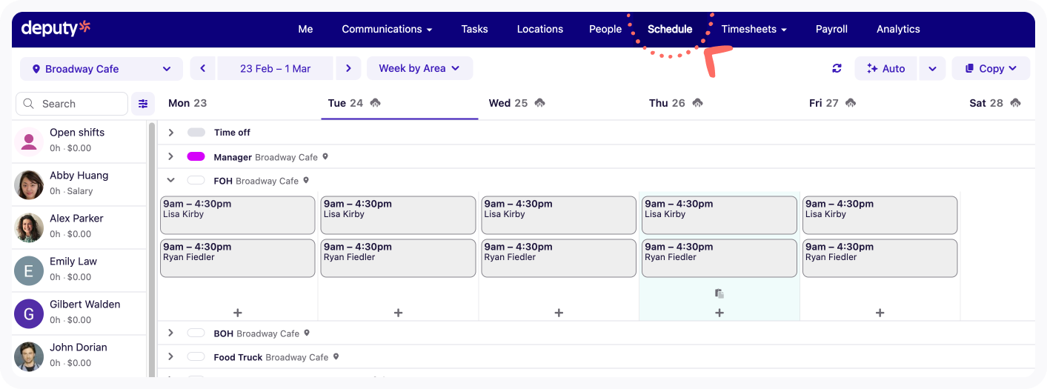Click the employee Search field
The image size is (1047, 389).
coord(73,104)
